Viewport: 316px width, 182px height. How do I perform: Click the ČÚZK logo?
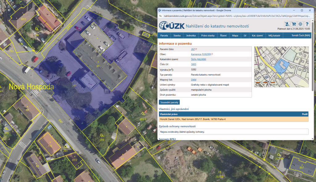coord(172,26)
